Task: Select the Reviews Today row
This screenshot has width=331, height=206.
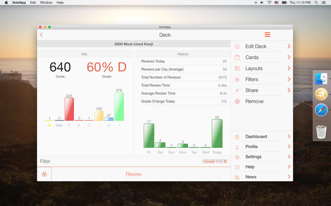Action: (184, 61)
